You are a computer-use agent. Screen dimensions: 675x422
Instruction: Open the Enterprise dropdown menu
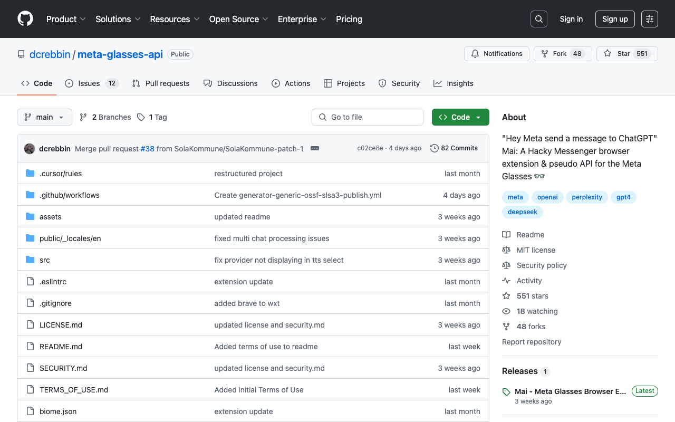[x=302, y=19]
